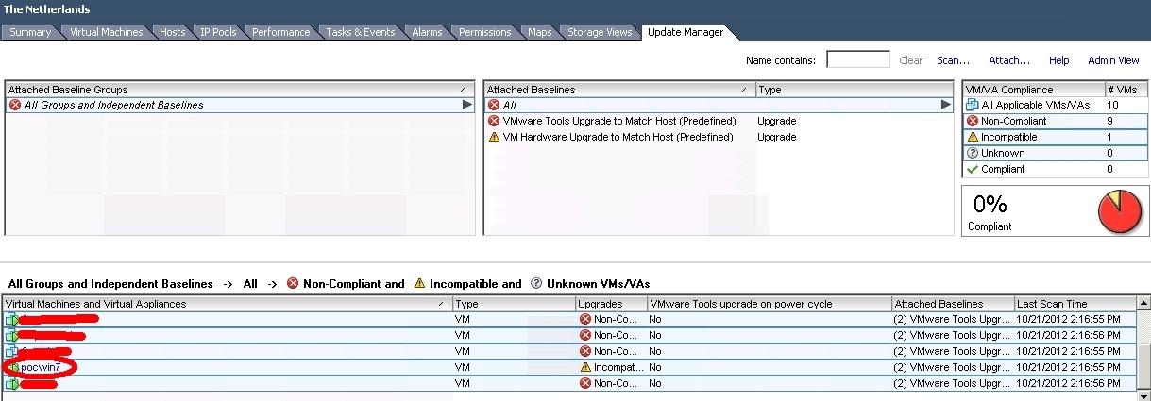Screen dimensions: 1151x401
Task: Click warning icon of VM Hardware Upgrade baseline
Action: point(493,137)
